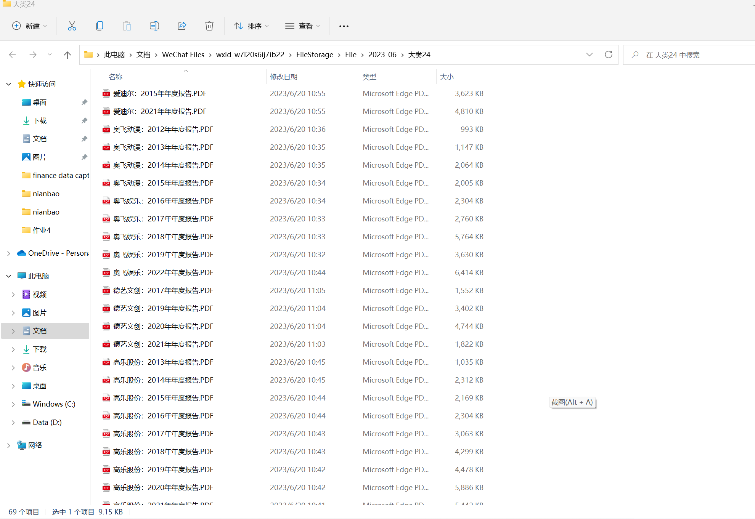Expand the 网络 tree node
Image resolution: width=755 pixels, height=519 pixels.
[x=9, y=445]
